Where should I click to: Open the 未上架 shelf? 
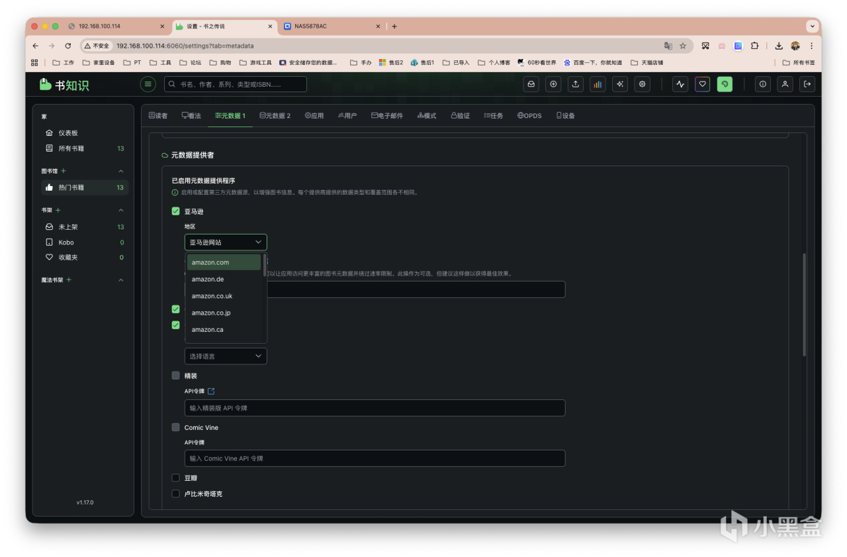pyautogui.click(x=85, y=227)
